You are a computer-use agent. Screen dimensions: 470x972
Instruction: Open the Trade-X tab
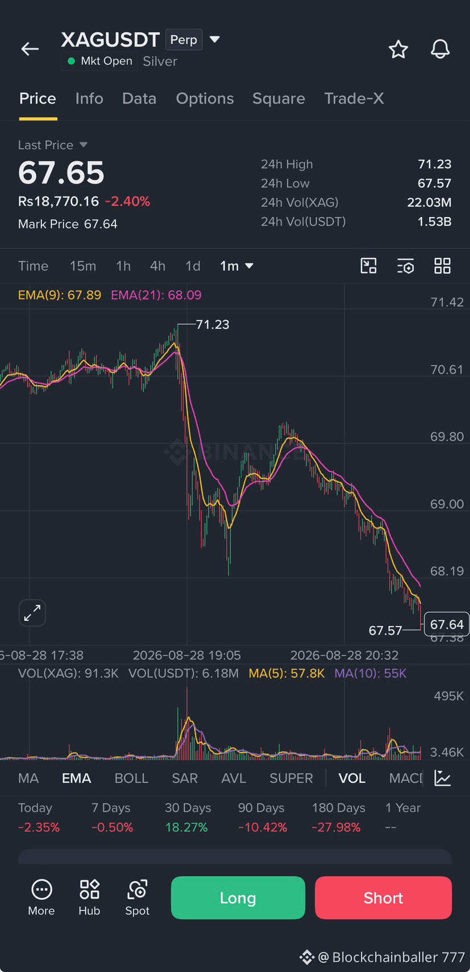pos(354,99)
